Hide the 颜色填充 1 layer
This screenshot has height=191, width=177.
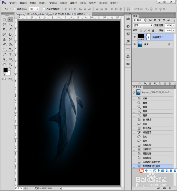(134, 37)
